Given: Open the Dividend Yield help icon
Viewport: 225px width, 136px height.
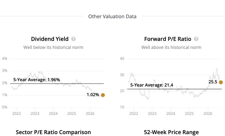Looking at the screenshot, I should (x=73, y=39).
